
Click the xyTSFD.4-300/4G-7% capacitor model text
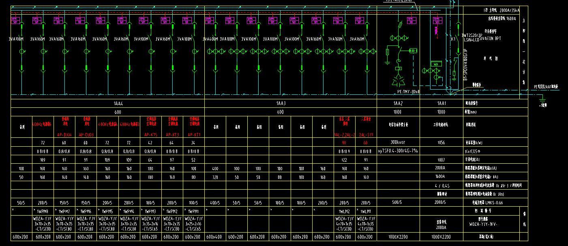point(398,150)
